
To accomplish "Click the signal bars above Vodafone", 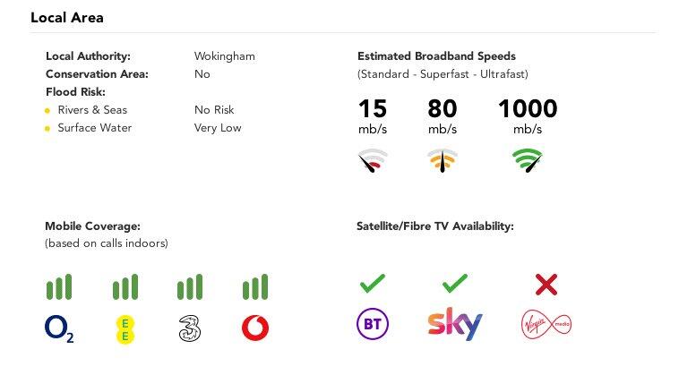I will [x=255, y=287].
